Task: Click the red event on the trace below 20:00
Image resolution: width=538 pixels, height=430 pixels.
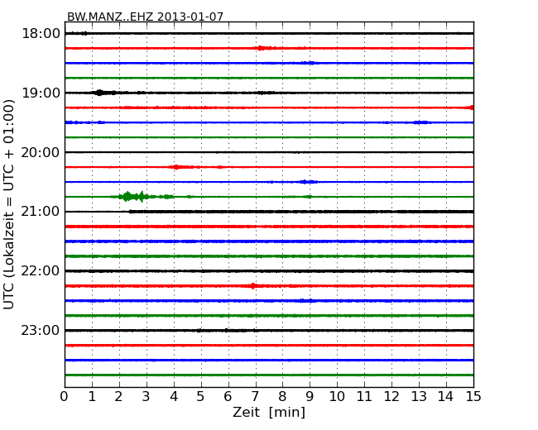Action: click(x=176, y=167)
